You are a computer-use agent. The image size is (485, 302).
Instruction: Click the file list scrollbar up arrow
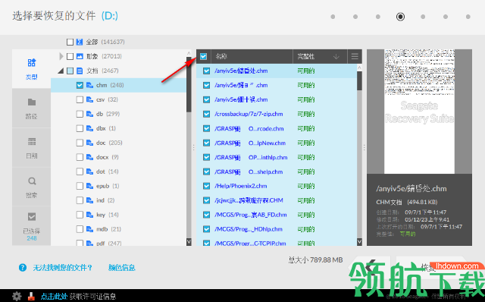[359, 68]
